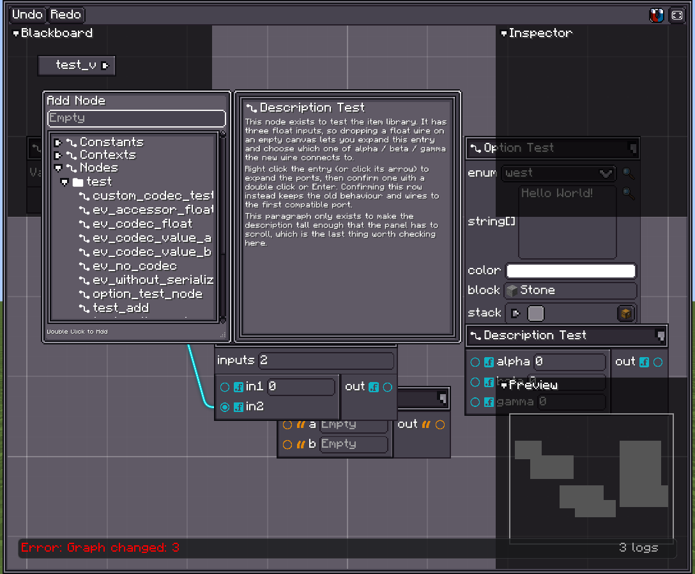Click the Undo button
Viewport: 695px width, 574px height.
tap(27, 15)
